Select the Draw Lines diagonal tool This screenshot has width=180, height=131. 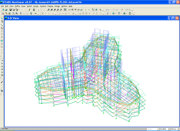point(2,25)
